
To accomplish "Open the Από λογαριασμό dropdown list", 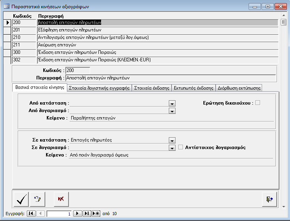I will click(x=172, y=111).
